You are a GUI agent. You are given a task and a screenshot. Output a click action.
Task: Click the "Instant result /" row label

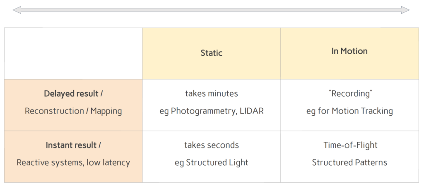pos(73,145)
